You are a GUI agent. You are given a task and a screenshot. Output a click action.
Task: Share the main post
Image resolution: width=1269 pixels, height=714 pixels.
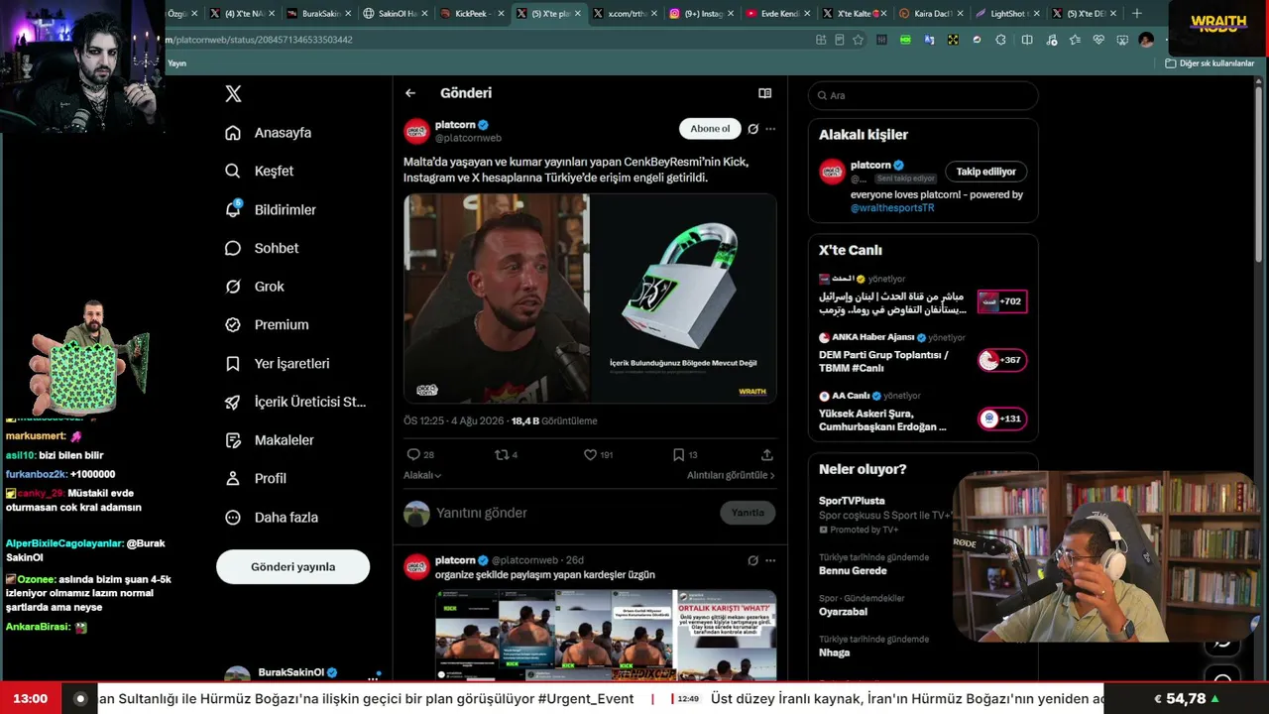[766, 455]
